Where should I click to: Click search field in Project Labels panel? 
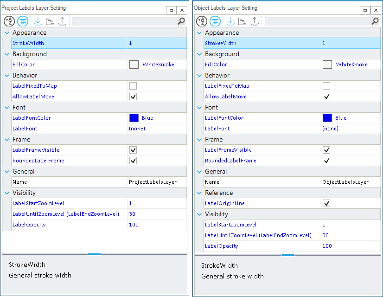click(x=125, y=21)
